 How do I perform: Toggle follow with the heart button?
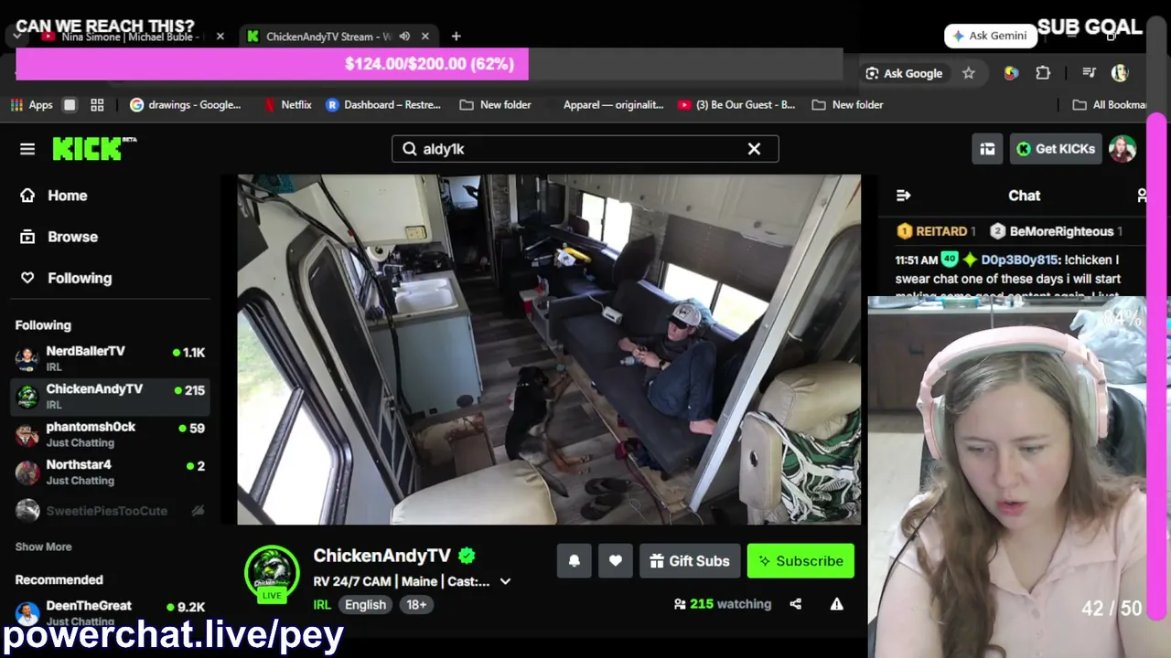tap(616, 561)
